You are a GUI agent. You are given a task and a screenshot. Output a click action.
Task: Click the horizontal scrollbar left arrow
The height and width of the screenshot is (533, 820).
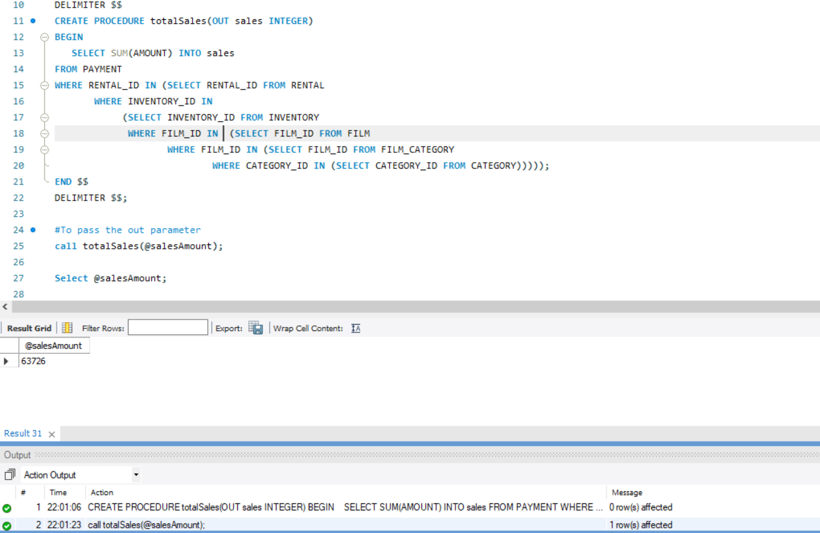pos(6,307)
